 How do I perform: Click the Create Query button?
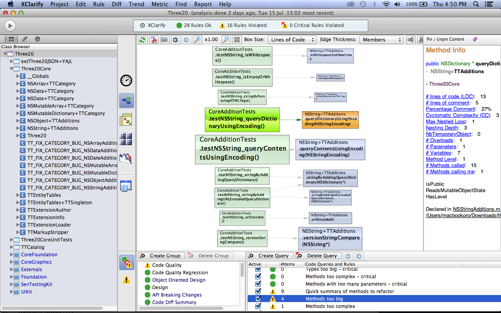269,256
